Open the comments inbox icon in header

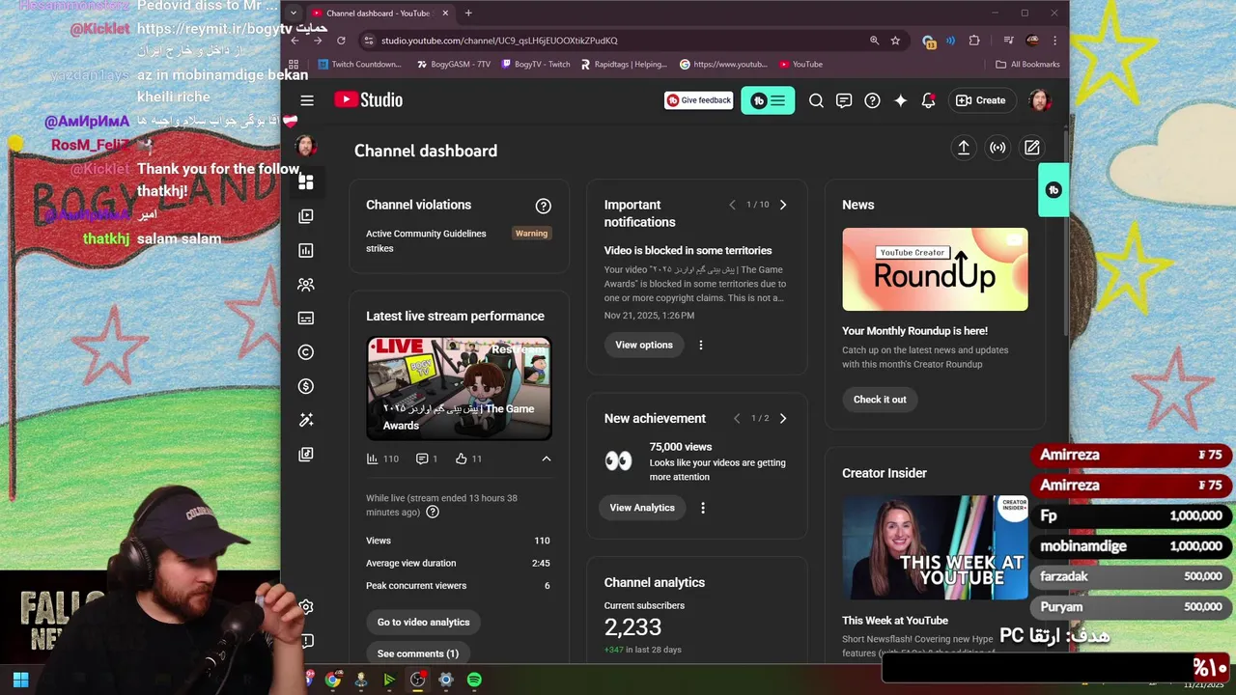pyautogui.click(x=844, y=100)
